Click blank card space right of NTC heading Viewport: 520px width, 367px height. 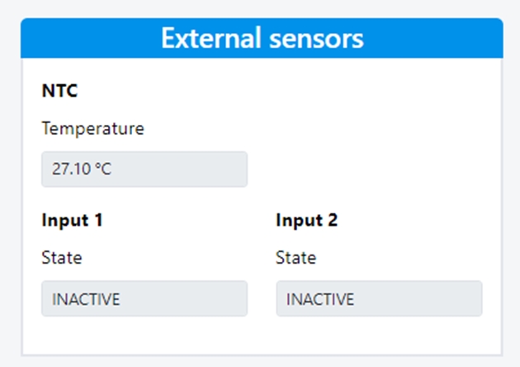tap(289, 91)
